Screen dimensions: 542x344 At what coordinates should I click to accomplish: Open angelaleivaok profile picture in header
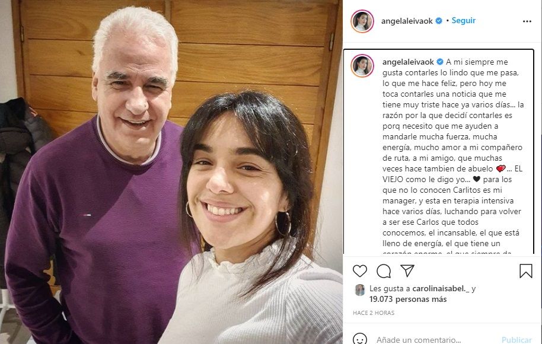[x=362, y=21]
